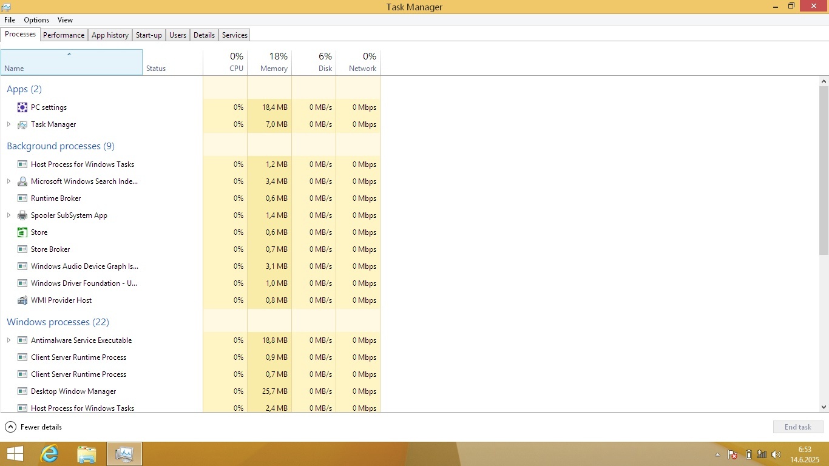Select the Processes tab
This screenshot has height=466, width=829.
[20, 34]
